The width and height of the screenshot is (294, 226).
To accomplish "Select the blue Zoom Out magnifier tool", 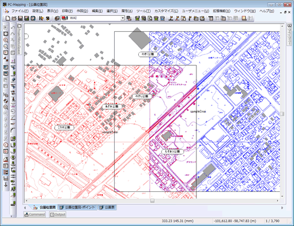I will (x=6, y=46).
